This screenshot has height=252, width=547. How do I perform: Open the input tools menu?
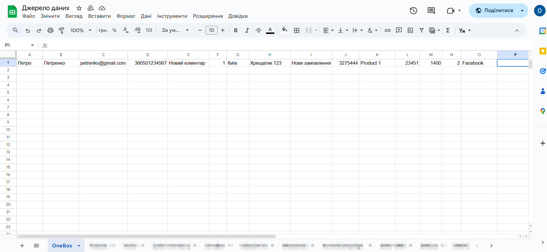tap(465, 30)
